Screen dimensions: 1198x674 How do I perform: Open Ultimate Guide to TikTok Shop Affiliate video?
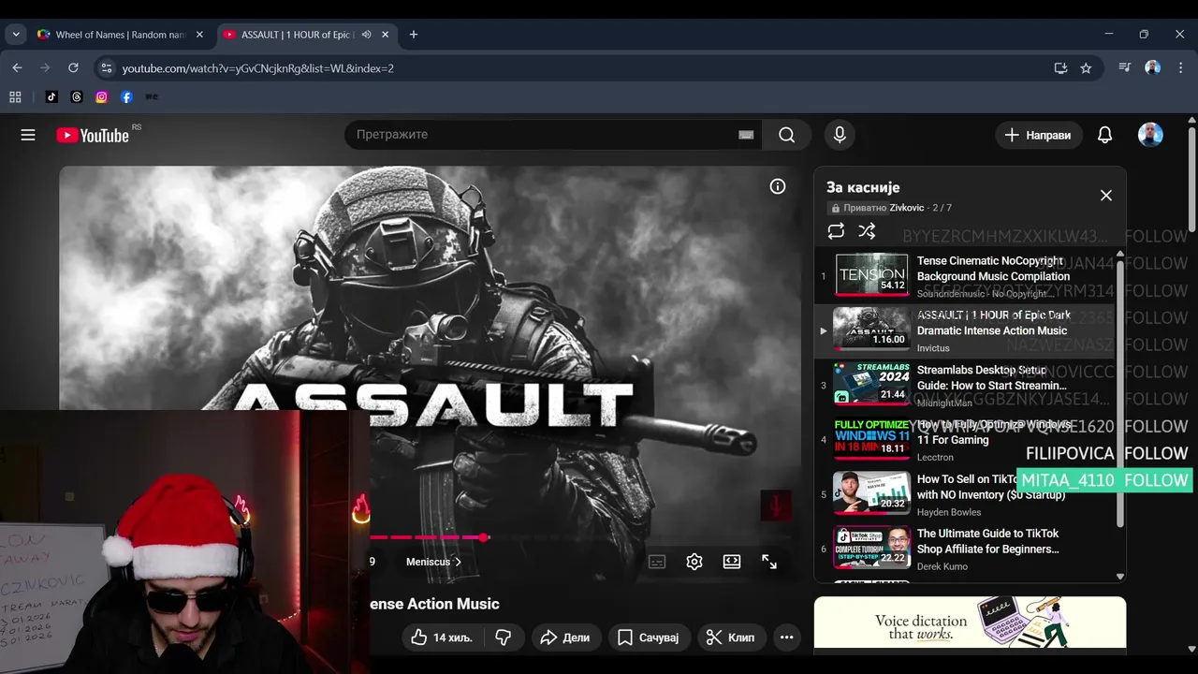click(964, 548)
